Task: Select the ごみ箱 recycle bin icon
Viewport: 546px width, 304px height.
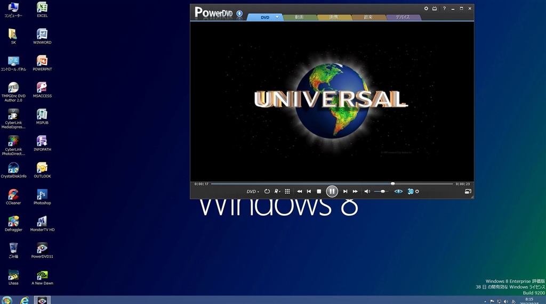Action: [13, 251]
